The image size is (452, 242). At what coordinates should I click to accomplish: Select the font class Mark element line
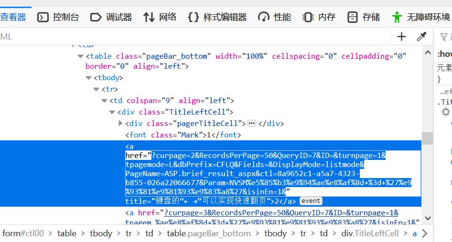point(183,135)
